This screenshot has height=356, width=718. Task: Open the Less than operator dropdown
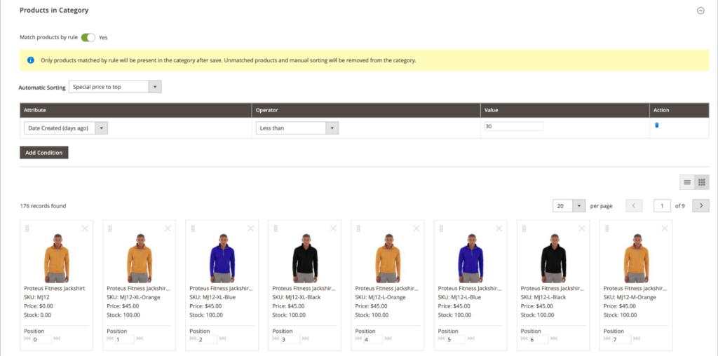pos(297,128)
